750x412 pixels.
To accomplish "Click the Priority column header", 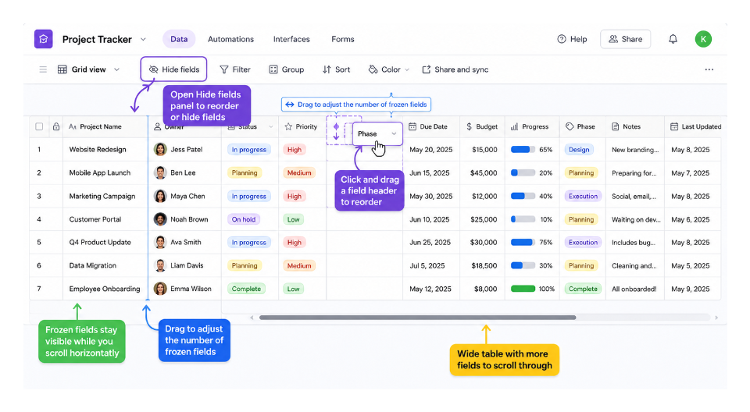I will click(302, 126).
